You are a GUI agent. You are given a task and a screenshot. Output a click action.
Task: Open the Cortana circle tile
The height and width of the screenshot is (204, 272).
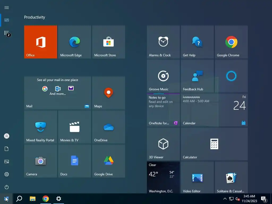231,76
